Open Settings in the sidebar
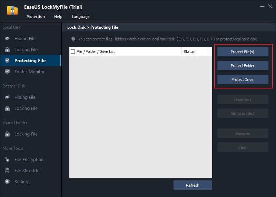 (31, 181)
